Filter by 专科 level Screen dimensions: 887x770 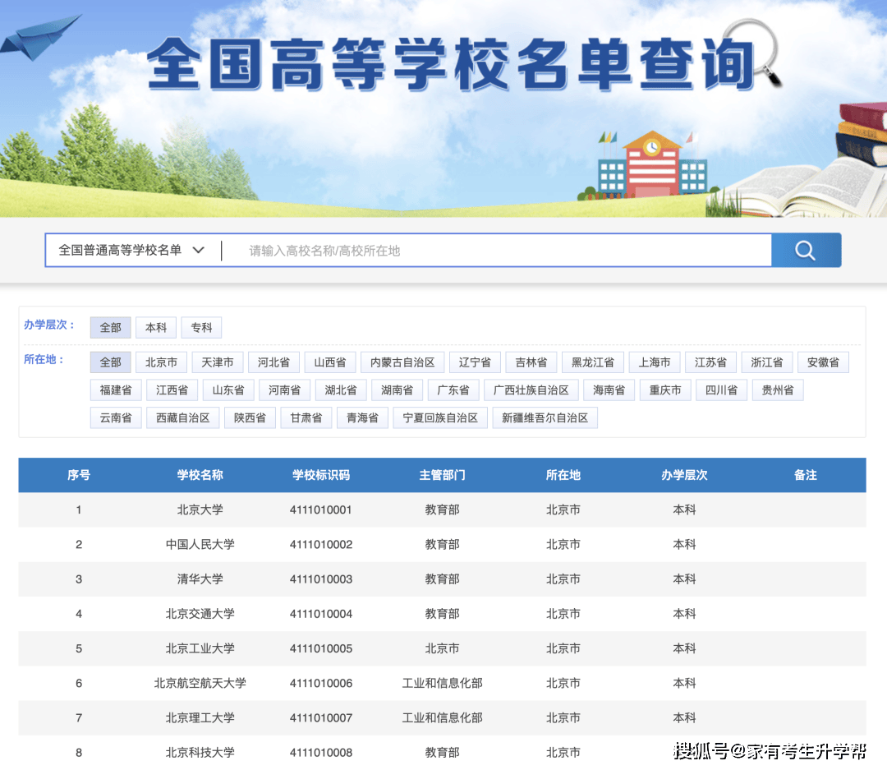[201, 327]
